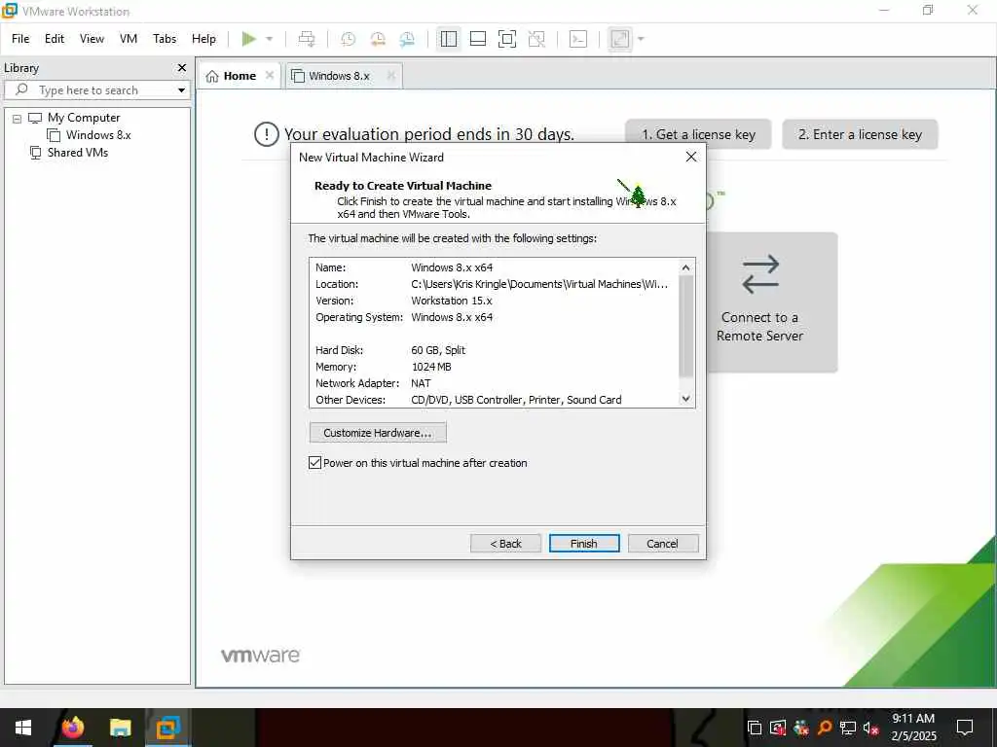
Task: Enter full screen mode icon
Action: click(506, 39)
